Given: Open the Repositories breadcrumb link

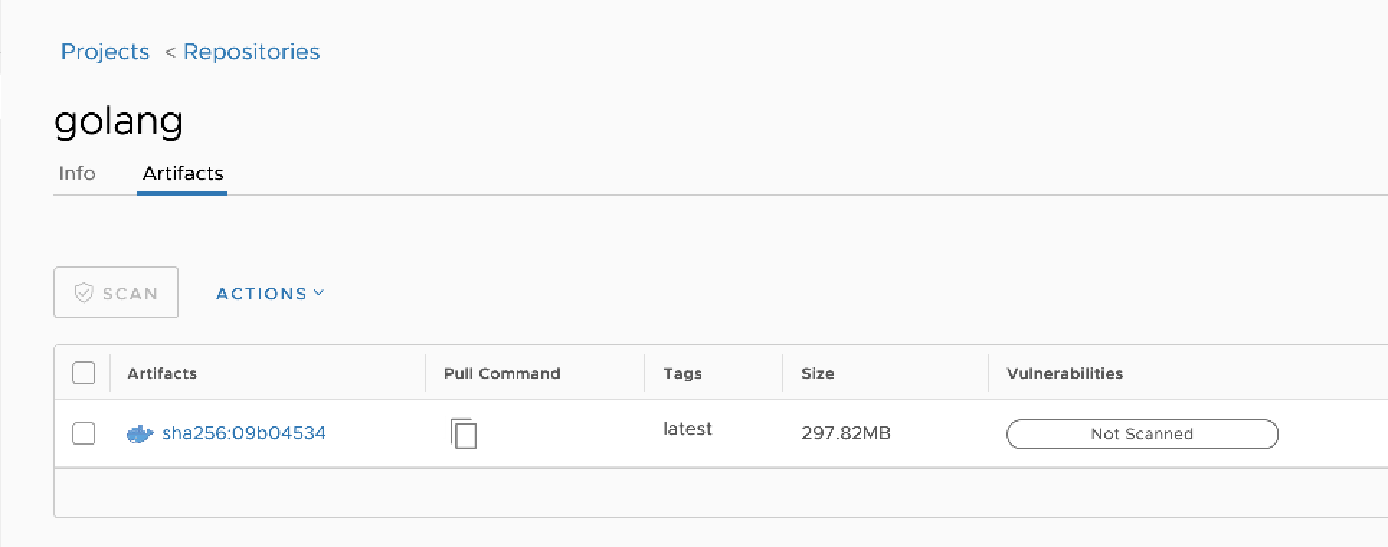Looking at the screenshot, I should 251,51.
